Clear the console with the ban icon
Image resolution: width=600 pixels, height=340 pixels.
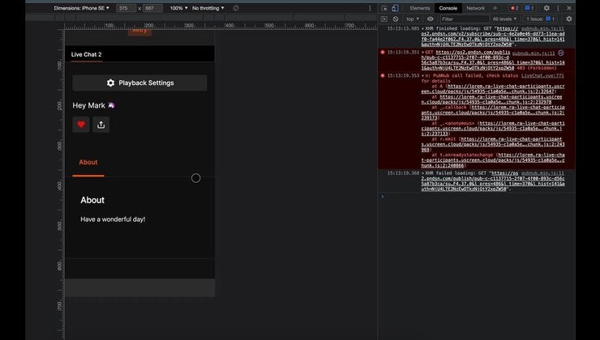click(x=396, y=19)
